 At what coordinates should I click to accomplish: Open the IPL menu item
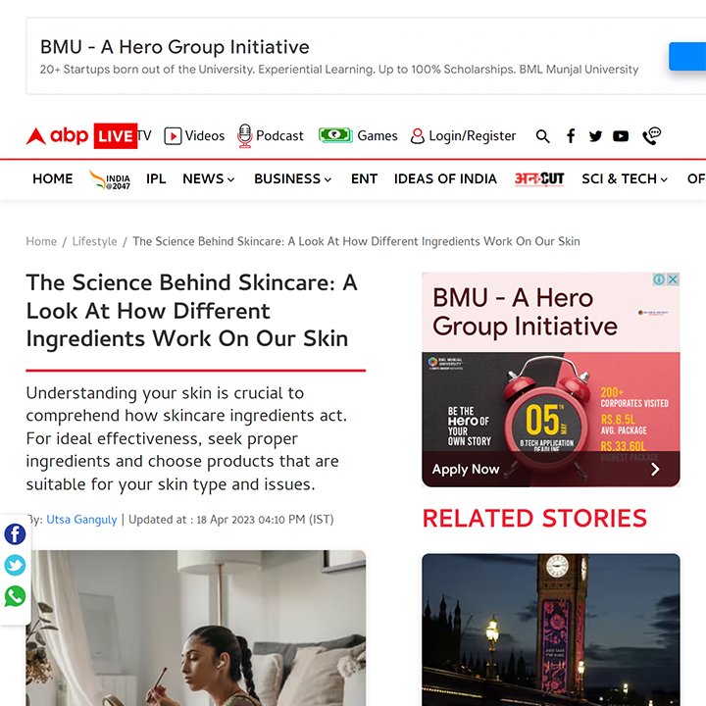coord(156,178)
